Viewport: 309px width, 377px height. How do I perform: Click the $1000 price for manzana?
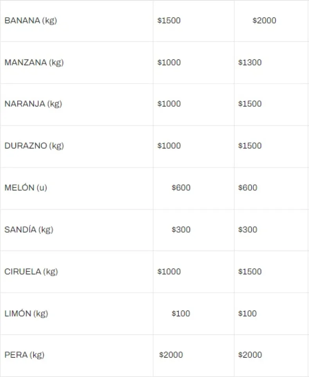click(169, 62)
